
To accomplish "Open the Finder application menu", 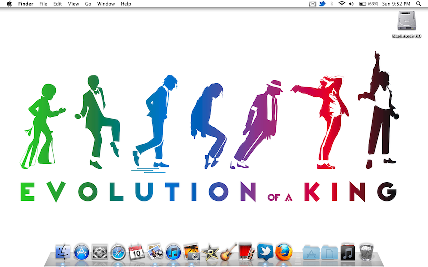I will point(26,4).
